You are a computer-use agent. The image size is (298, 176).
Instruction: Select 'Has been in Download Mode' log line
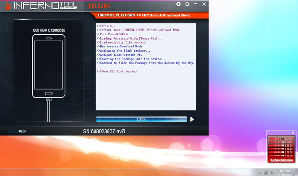click(x=120, y=47)
